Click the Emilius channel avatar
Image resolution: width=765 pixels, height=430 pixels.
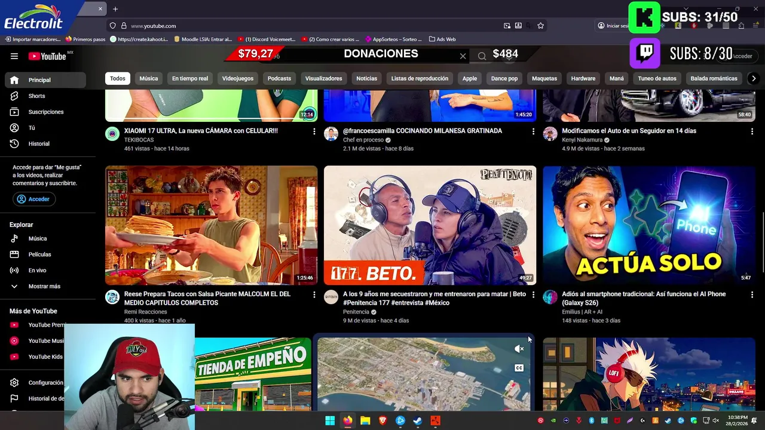click(x=550, y=297)
